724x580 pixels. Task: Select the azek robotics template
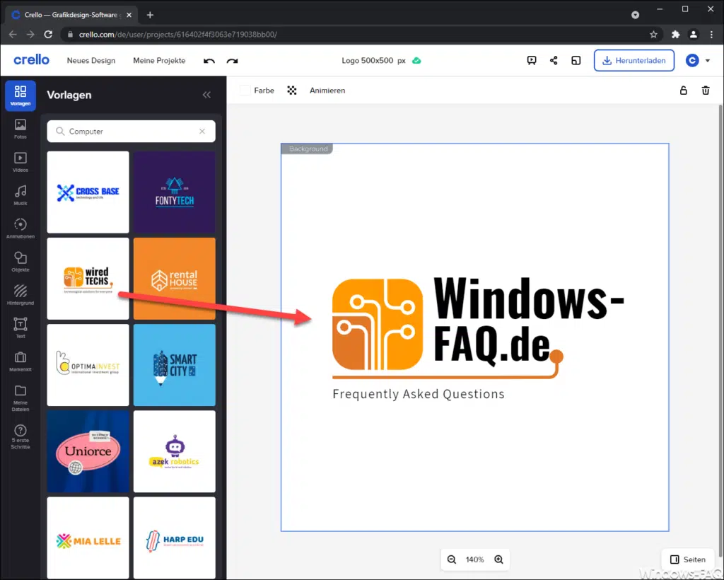click(175, 451)
